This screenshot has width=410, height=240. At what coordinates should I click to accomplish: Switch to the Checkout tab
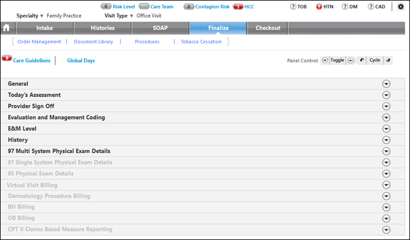pyautogui.click(x=267, y=28)
